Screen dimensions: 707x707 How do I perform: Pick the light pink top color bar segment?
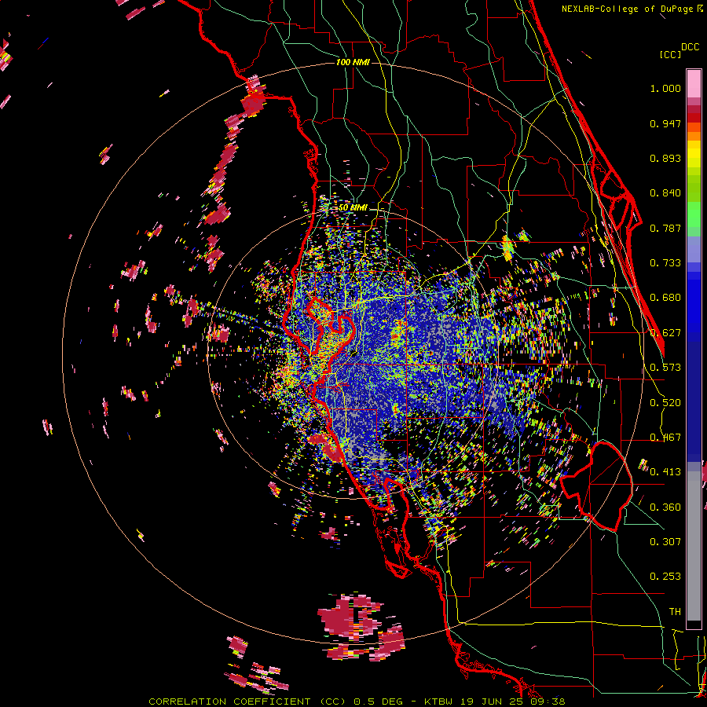[694, 83]
